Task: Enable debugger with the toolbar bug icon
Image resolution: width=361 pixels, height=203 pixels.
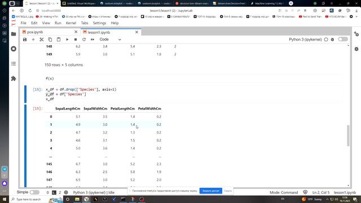Action: coord(332,39)
